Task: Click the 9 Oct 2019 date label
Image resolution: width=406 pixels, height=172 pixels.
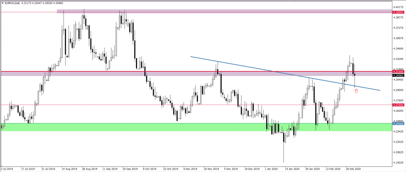Action: (x=150, y=168)
